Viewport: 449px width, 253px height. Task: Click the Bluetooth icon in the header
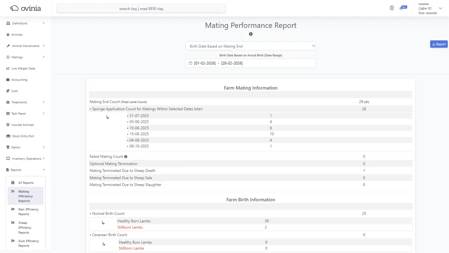pos(392,8)
